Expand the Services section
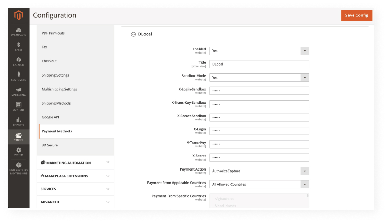The width and height of the screenshot is (387, 223). coord(75,189)
